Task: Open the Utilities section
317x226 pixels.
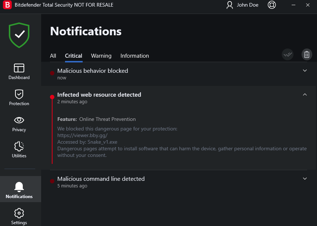Action: coord(19,150)
